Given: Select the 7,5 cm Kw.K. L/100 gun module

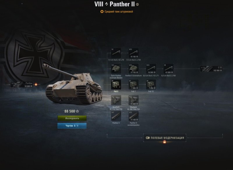Looking at the screenshot, I should click(x=134, y=53).
